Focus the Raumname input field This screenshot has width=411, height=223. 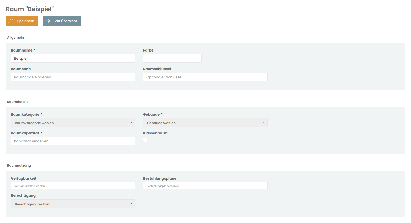coord(73,58)
